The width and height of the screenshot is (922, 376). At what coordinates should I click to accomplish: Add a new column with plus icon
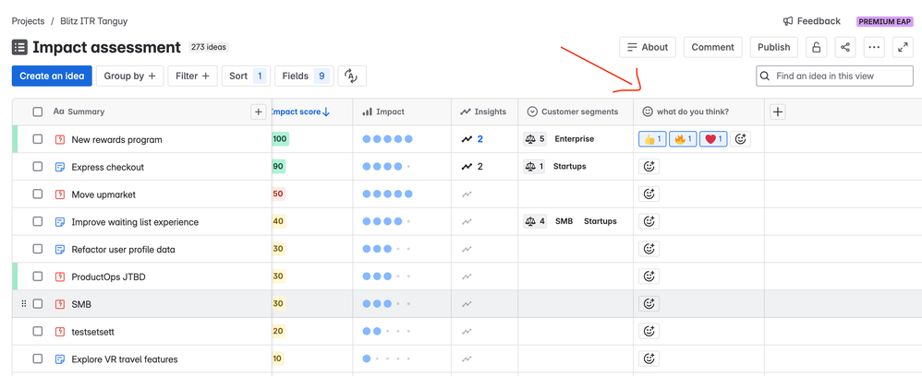[777, 112]
